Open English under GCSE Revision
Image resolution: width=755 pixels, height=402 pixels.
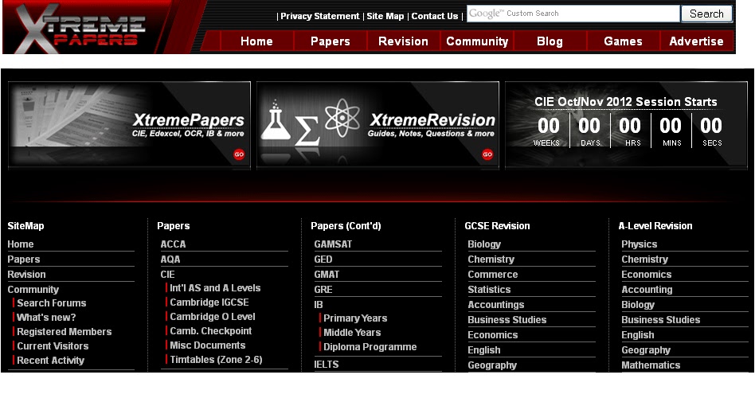coord(484,350)
